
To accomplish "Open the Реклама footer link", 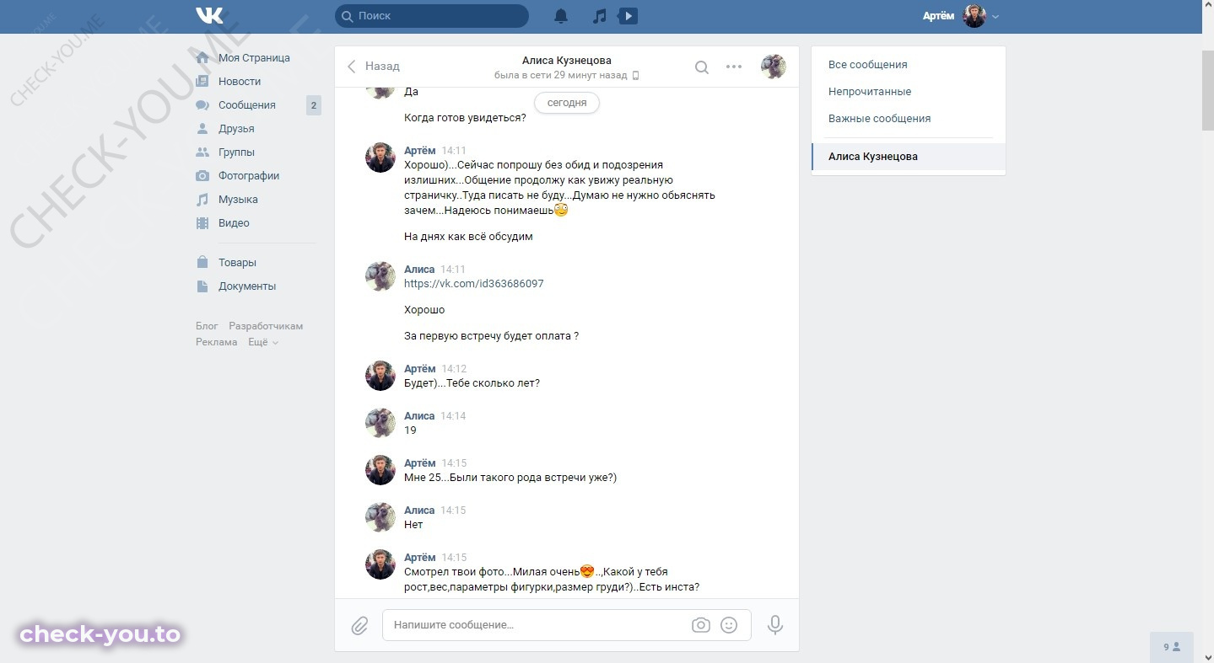I will tap(217, 342).
